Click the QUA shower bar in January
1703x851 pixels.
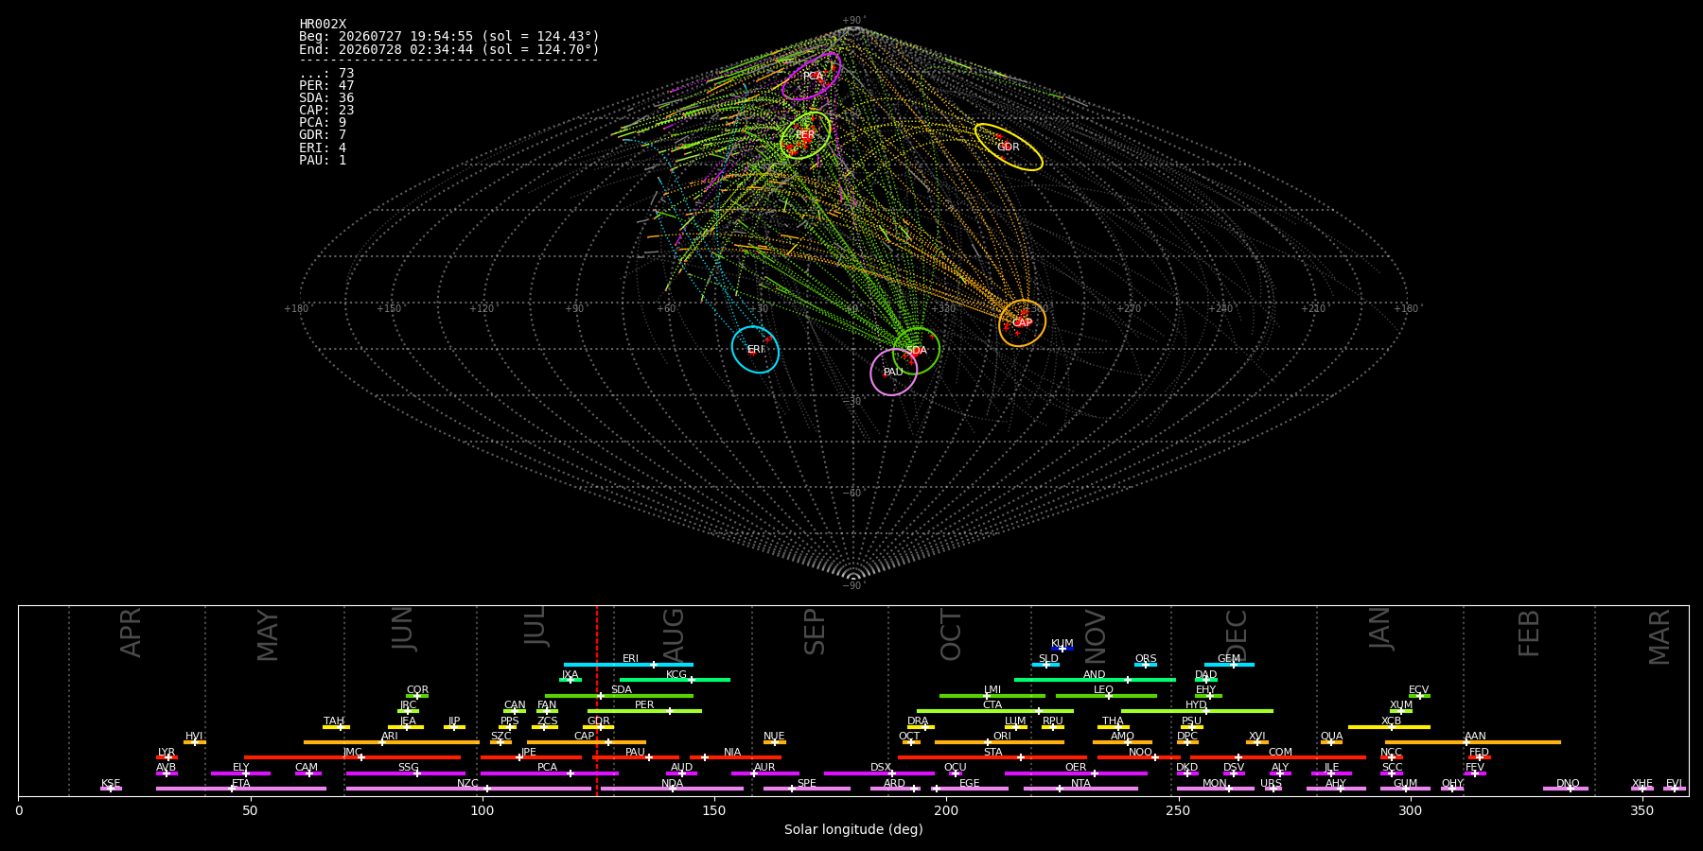[1331, 742]
